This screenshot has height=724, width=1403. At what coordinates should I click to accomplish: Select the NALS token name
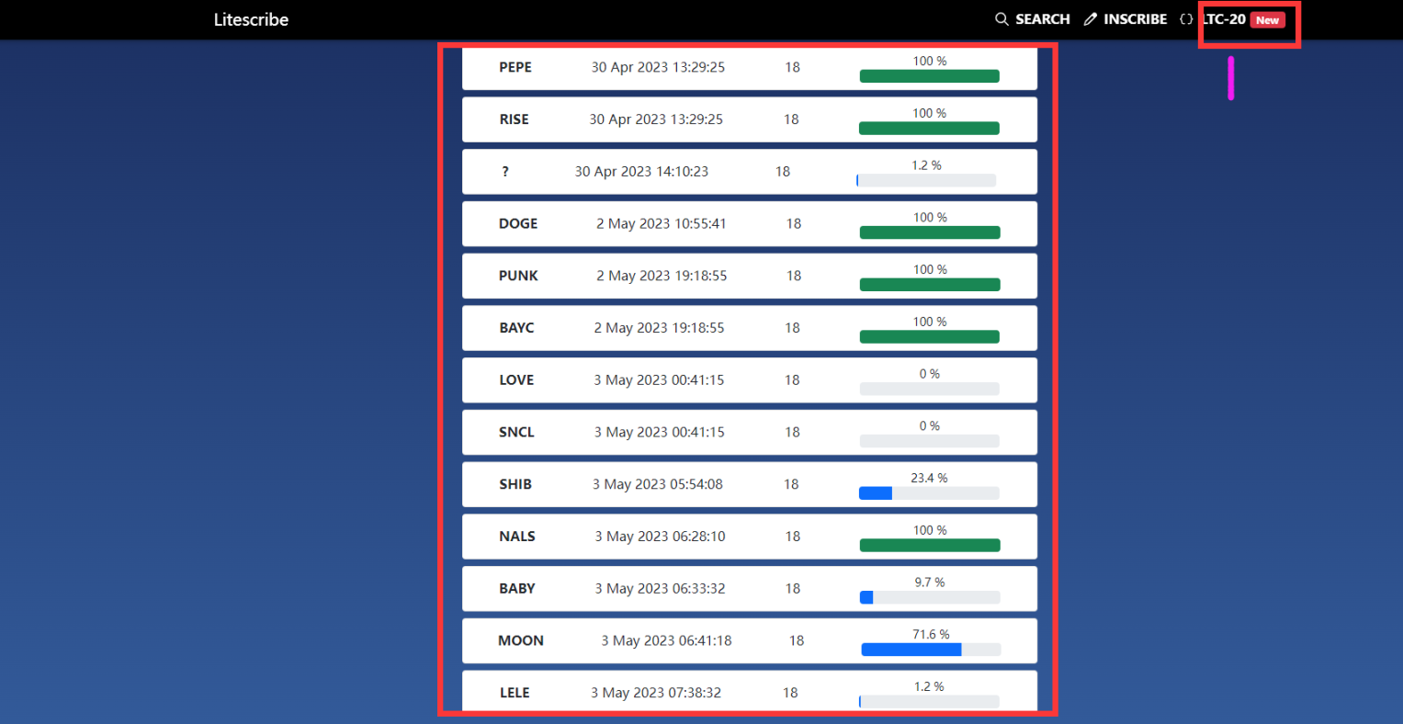[517, 537]
